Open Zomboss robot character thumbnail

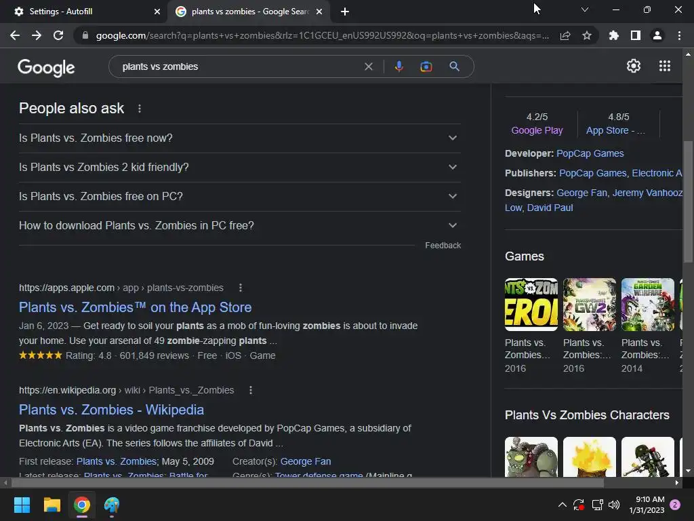tap(531, 457)
